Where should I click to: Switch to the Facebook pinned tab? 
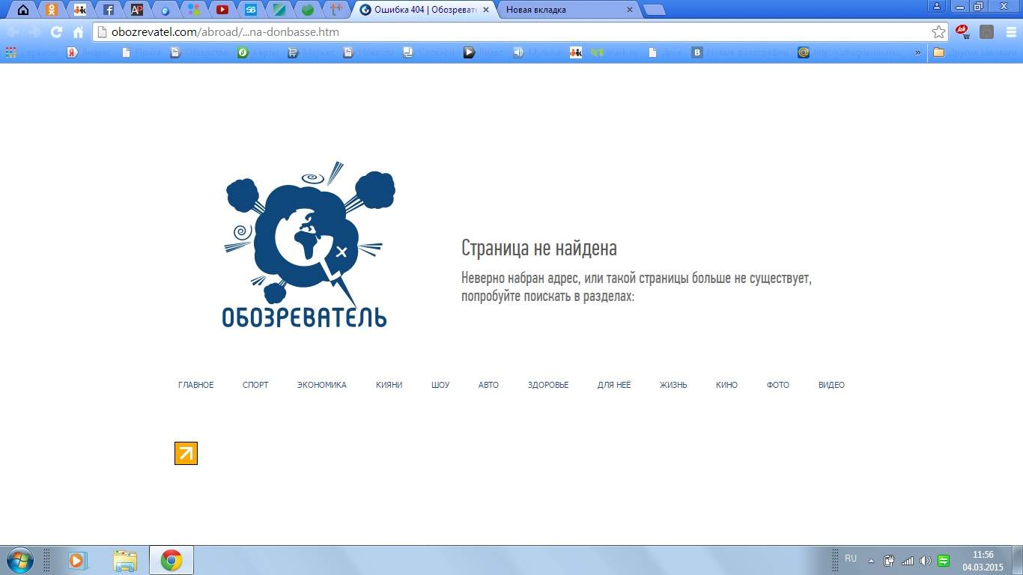pos(109,10)
